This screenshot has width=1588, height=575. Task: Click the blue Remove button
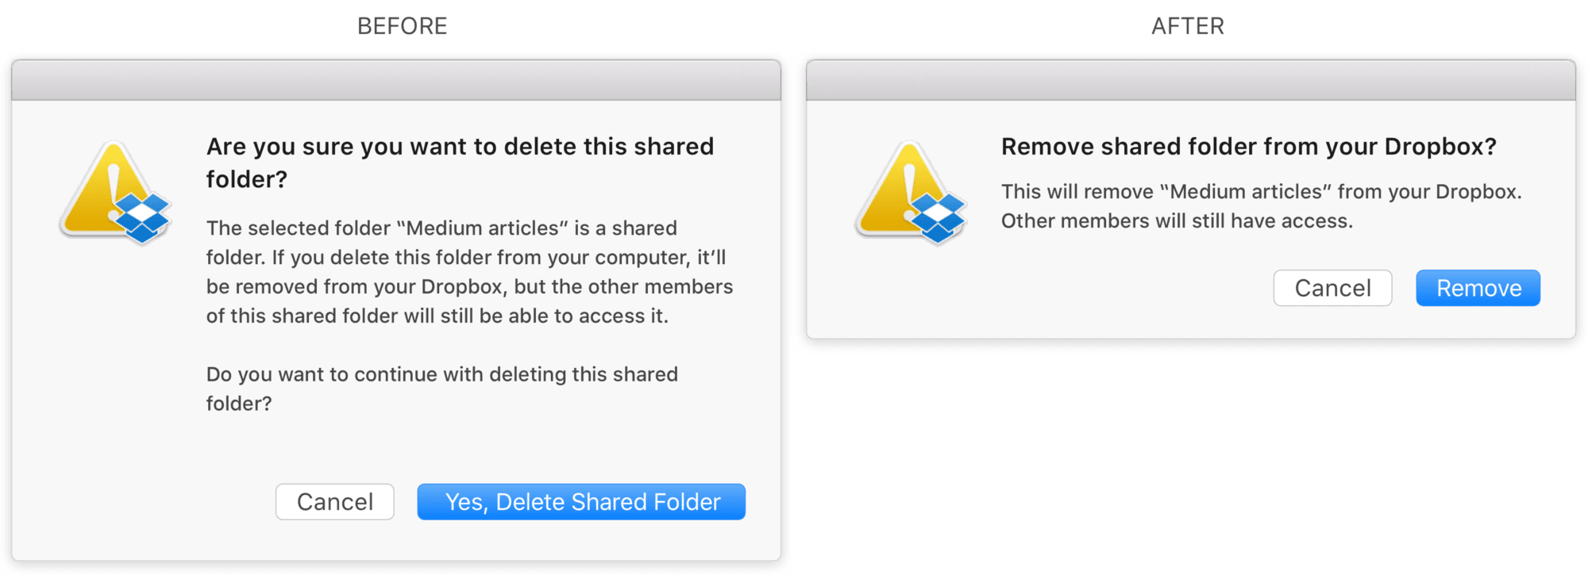click(x=1478, y=288)
